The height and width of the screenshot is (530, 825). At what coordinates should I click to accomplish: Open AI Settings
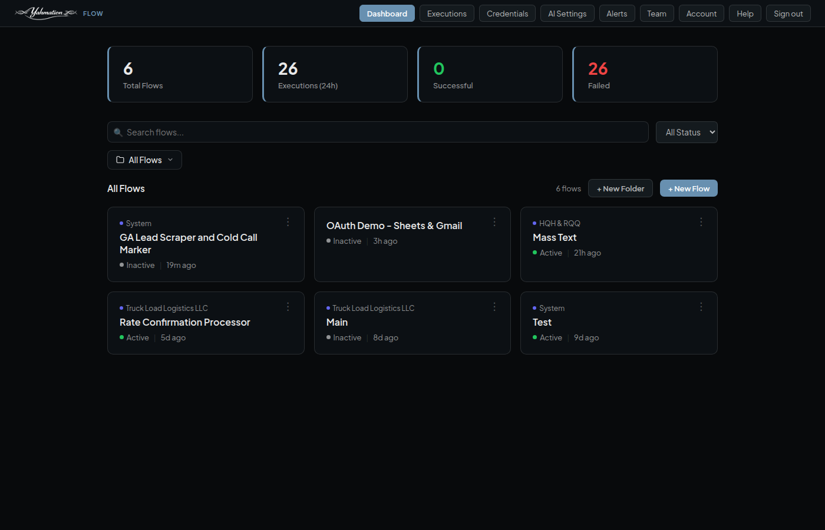tap(567, 14)
